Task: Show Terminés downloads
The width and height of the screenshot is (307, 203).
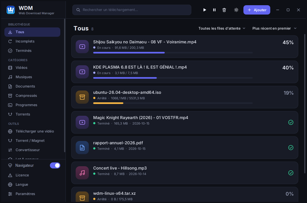Action: coord(32,50)
